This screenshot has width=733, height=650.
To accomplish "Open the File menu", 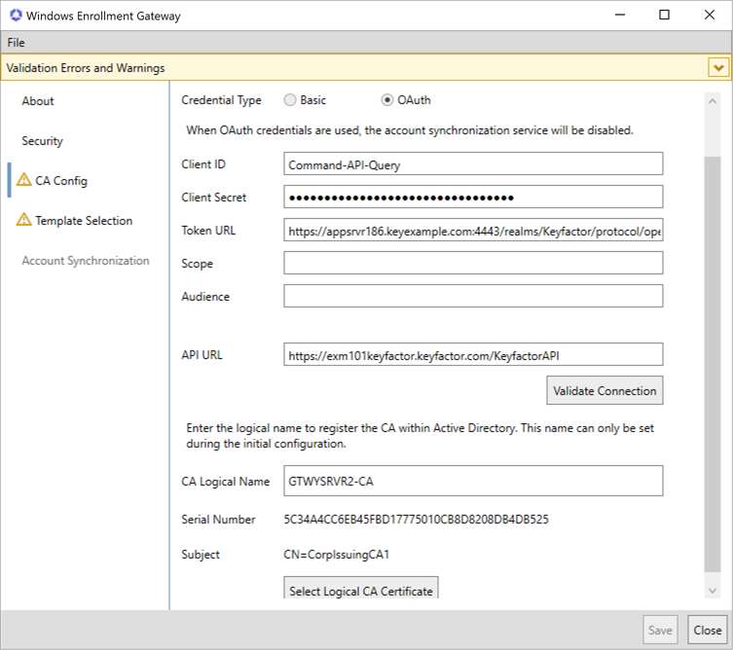I will tap(16, 43).
